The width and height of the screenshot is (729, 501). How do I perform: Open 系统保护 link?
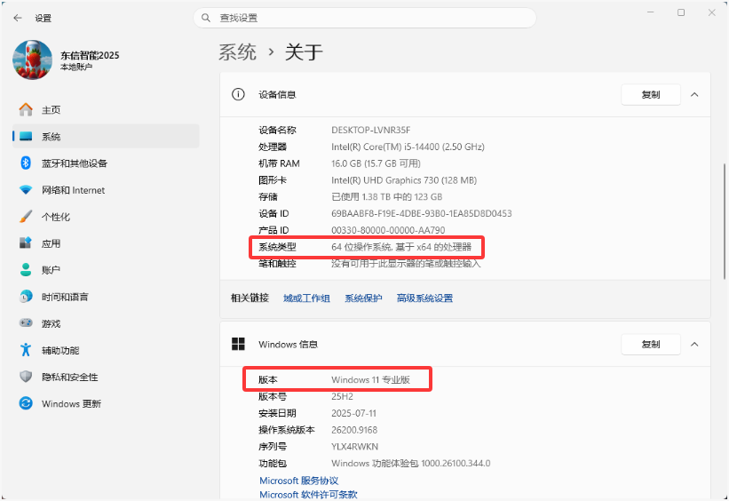click(363, 298)
